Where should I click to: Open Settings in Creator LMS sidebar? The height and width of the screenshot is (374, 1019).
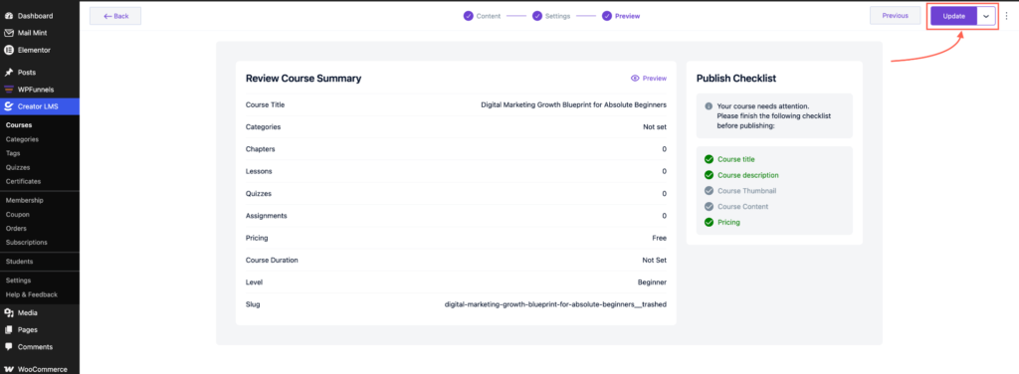pyautogui.click(x=18, y=280)
